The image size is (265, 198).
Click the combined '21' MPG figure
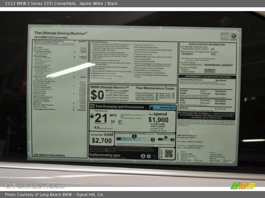(x=101, y=118)
